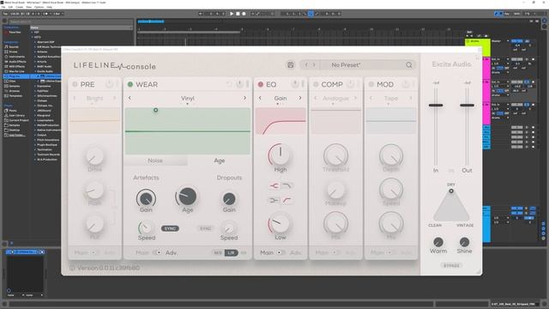549x309 pixels.
Task: Go to next preset arrow
Action: 314,65
